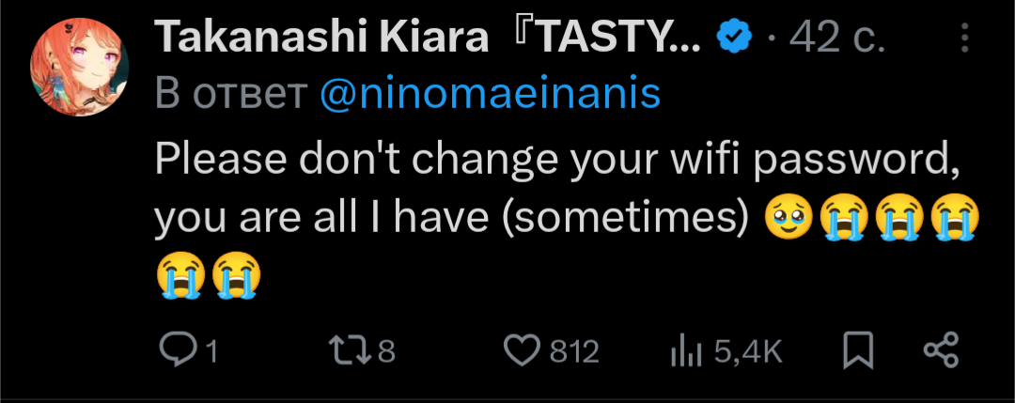Like the tweet with the heart icon
The height and width of the screenshot is (403, 1015).
pos(521,350)
